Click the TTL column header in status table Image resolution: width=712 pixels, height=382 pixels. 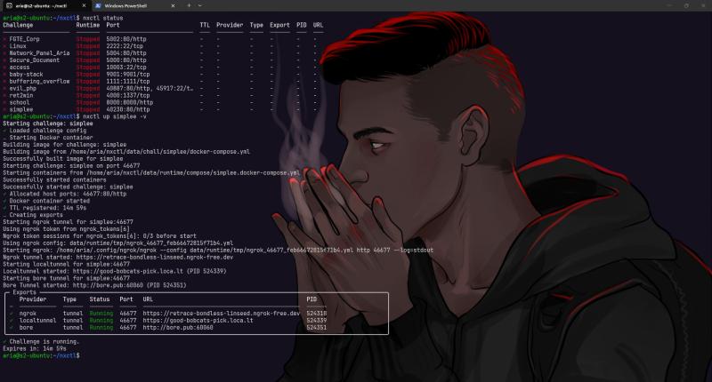205,25
